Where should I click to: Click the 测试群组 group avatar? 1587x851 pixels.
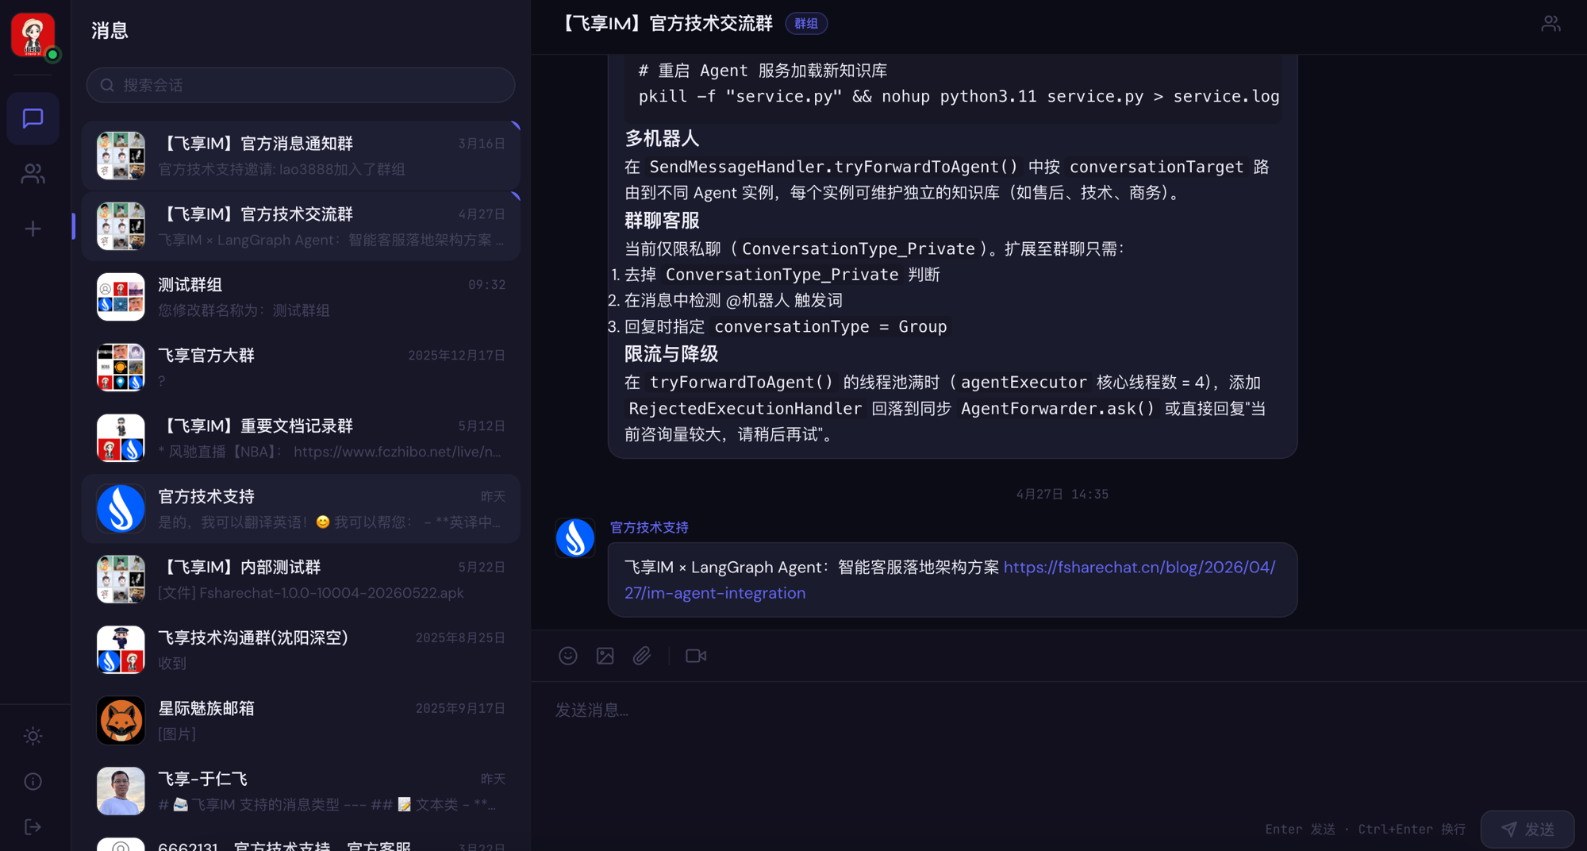point(121,297)
